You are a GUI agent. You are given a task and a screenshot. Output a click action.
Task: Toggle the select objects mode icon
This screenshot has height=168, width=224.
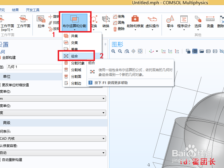[x=188, y=51]
